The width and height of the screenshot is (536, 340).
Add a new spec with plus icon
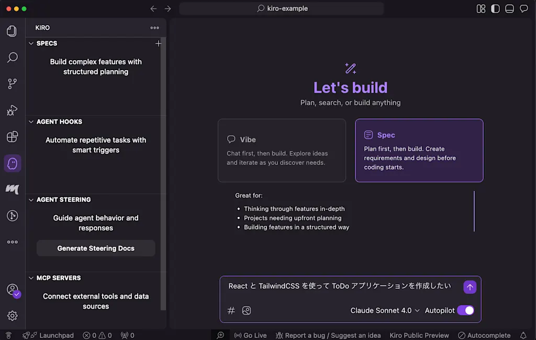[x=158, y=43]
